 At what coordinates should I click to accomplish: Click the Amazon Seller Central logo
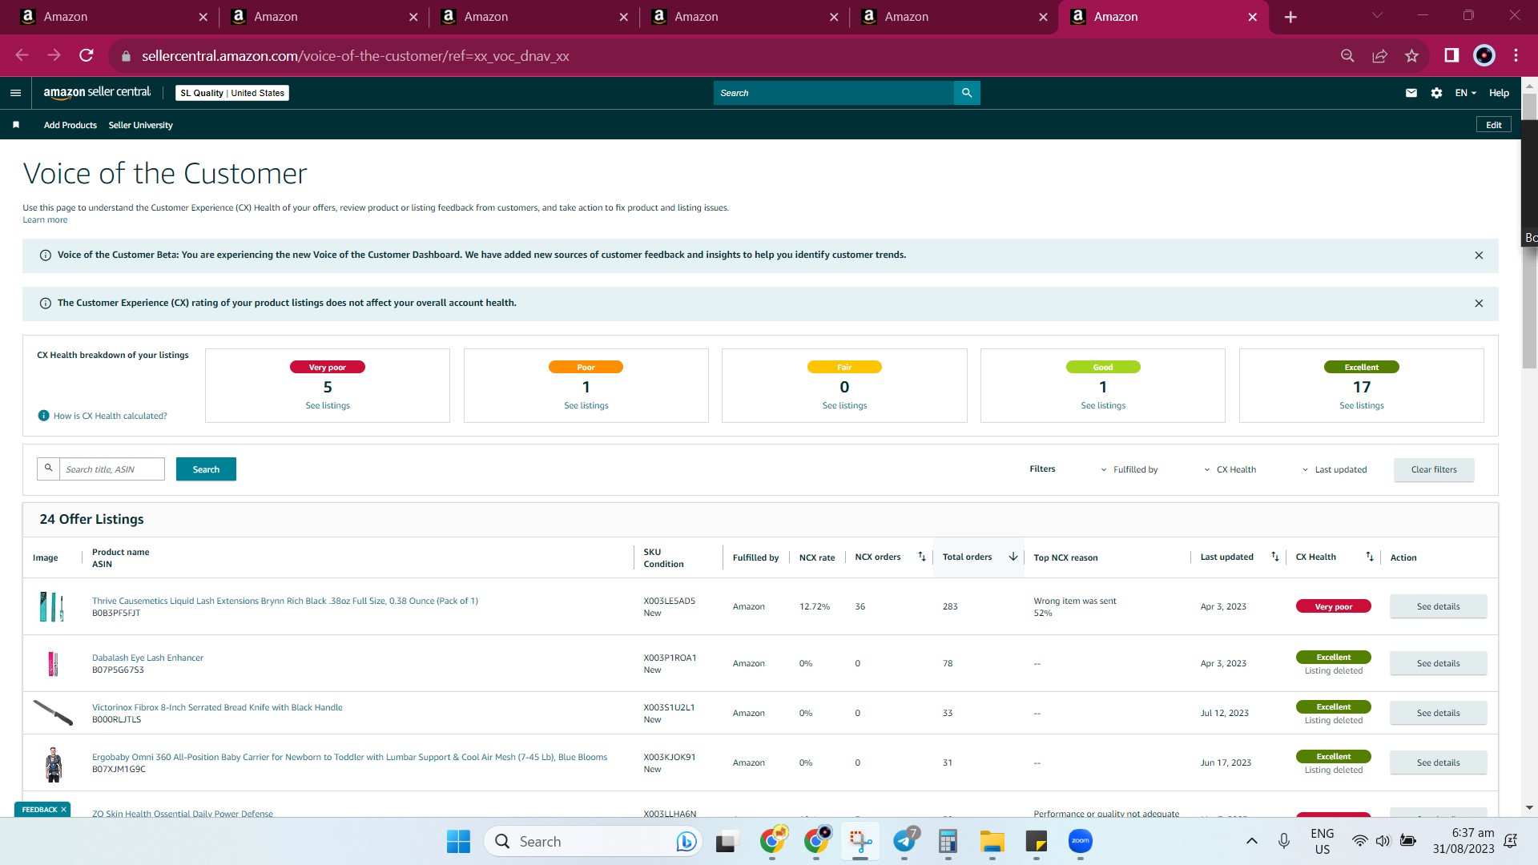97,93
